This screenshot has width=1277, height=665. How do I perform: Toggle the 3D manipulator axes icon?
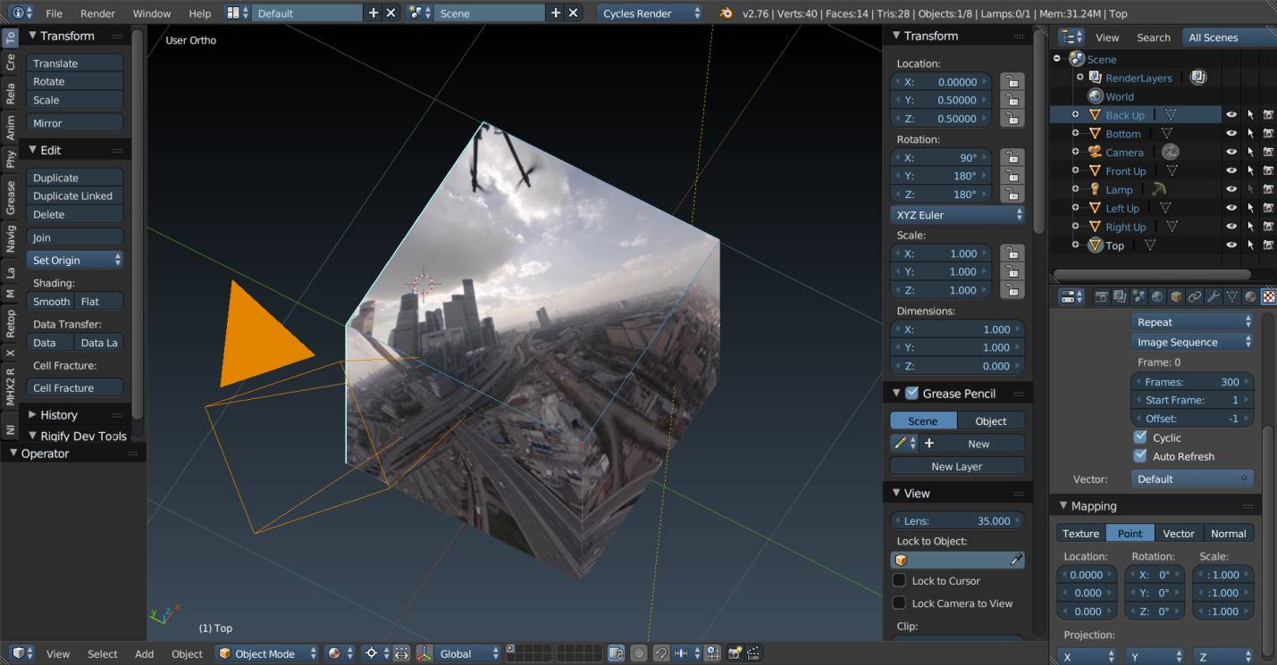point(424,653)
